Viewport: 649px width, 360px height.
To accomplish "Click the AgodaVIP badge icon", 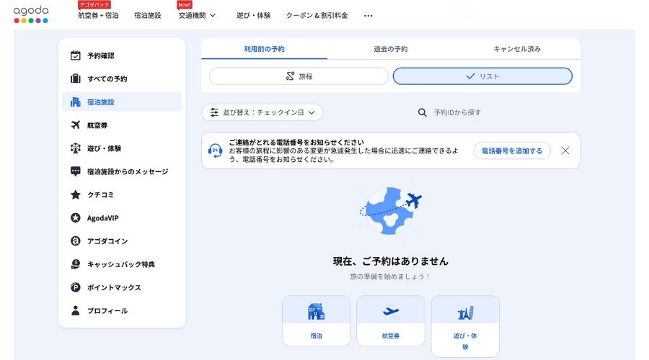I will coord(75,218).
